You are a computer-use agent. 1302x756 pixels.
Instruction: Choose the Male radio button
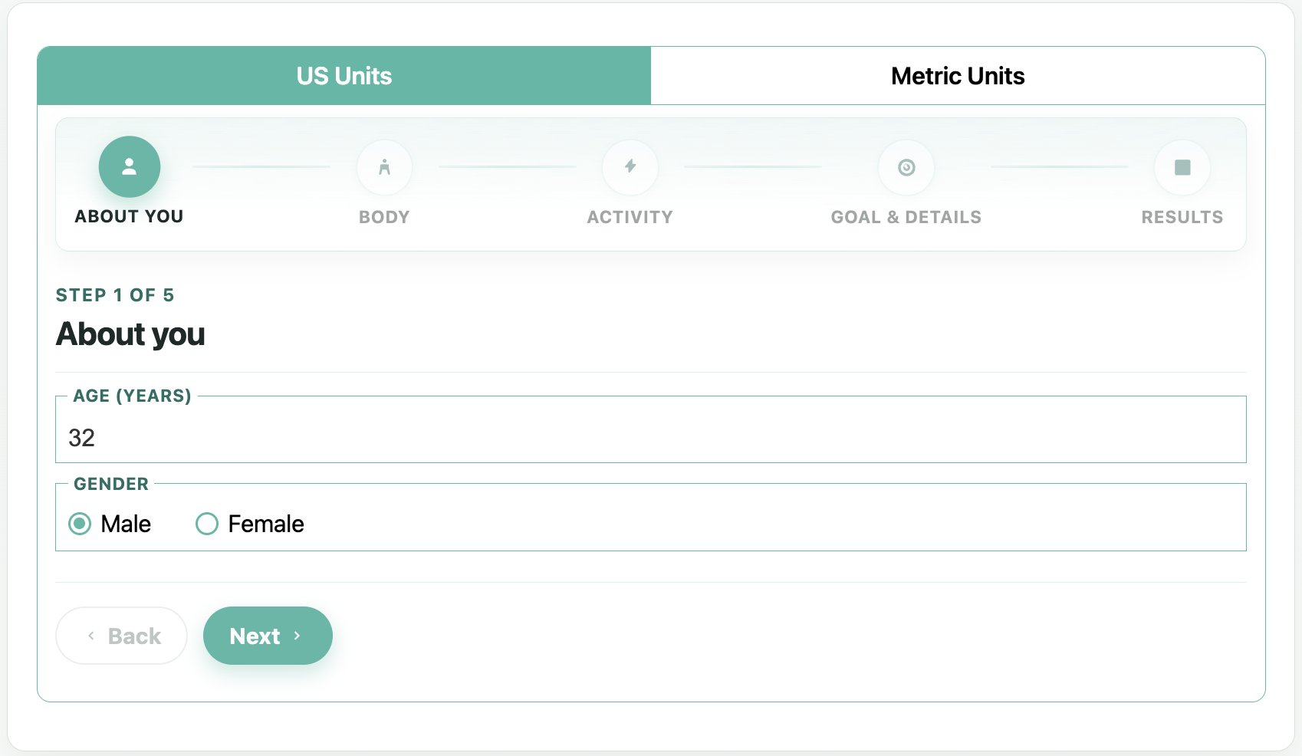coord(80,524)
